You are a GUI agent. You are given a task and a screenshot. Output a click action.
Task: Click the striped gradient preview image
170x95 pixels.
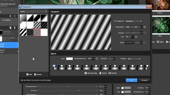click(x=81, y=32)
